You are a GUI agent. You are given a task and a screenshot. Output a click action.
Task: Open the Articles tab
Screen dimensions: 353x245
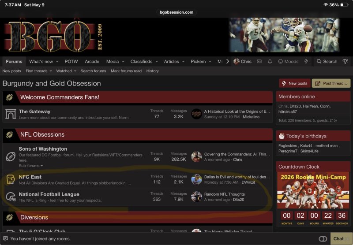(171, 62)
